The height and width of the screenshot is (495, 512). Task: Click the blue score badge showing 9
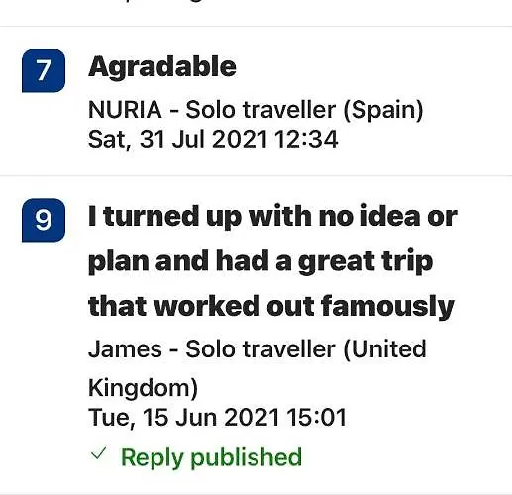44,220
